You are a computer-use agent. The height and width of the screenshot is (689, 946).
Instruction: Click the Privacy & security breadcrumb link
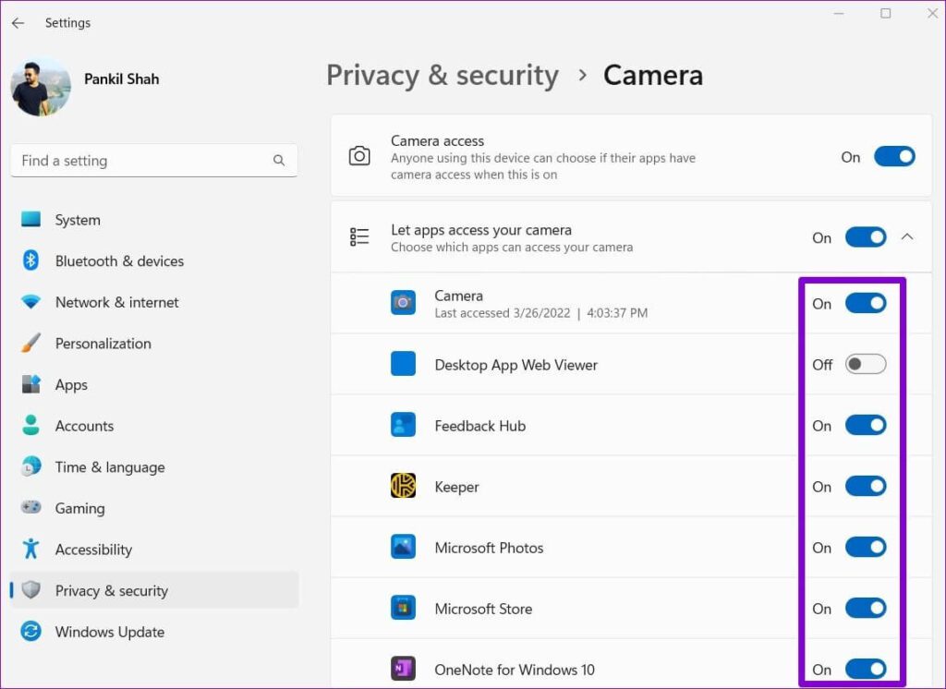pos(443,75)
